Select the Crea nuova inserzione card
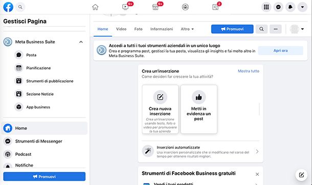 [160, 109]
